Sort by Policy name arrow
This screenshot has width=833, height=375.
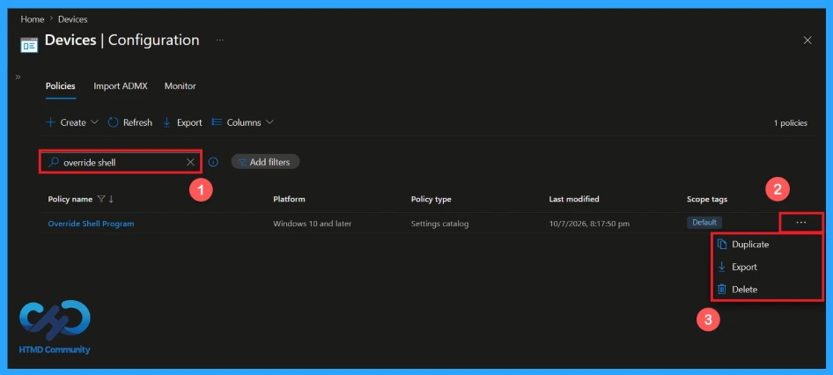pyautogui.click(x=111, y=199)
